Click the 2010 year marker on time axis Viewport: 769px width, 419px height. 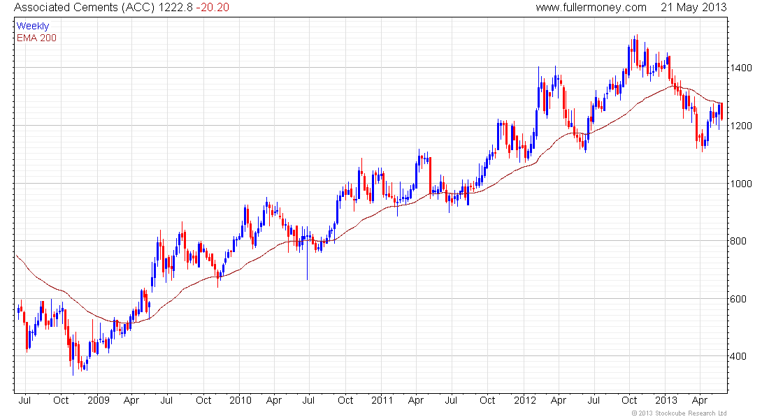tap(240, 400)
